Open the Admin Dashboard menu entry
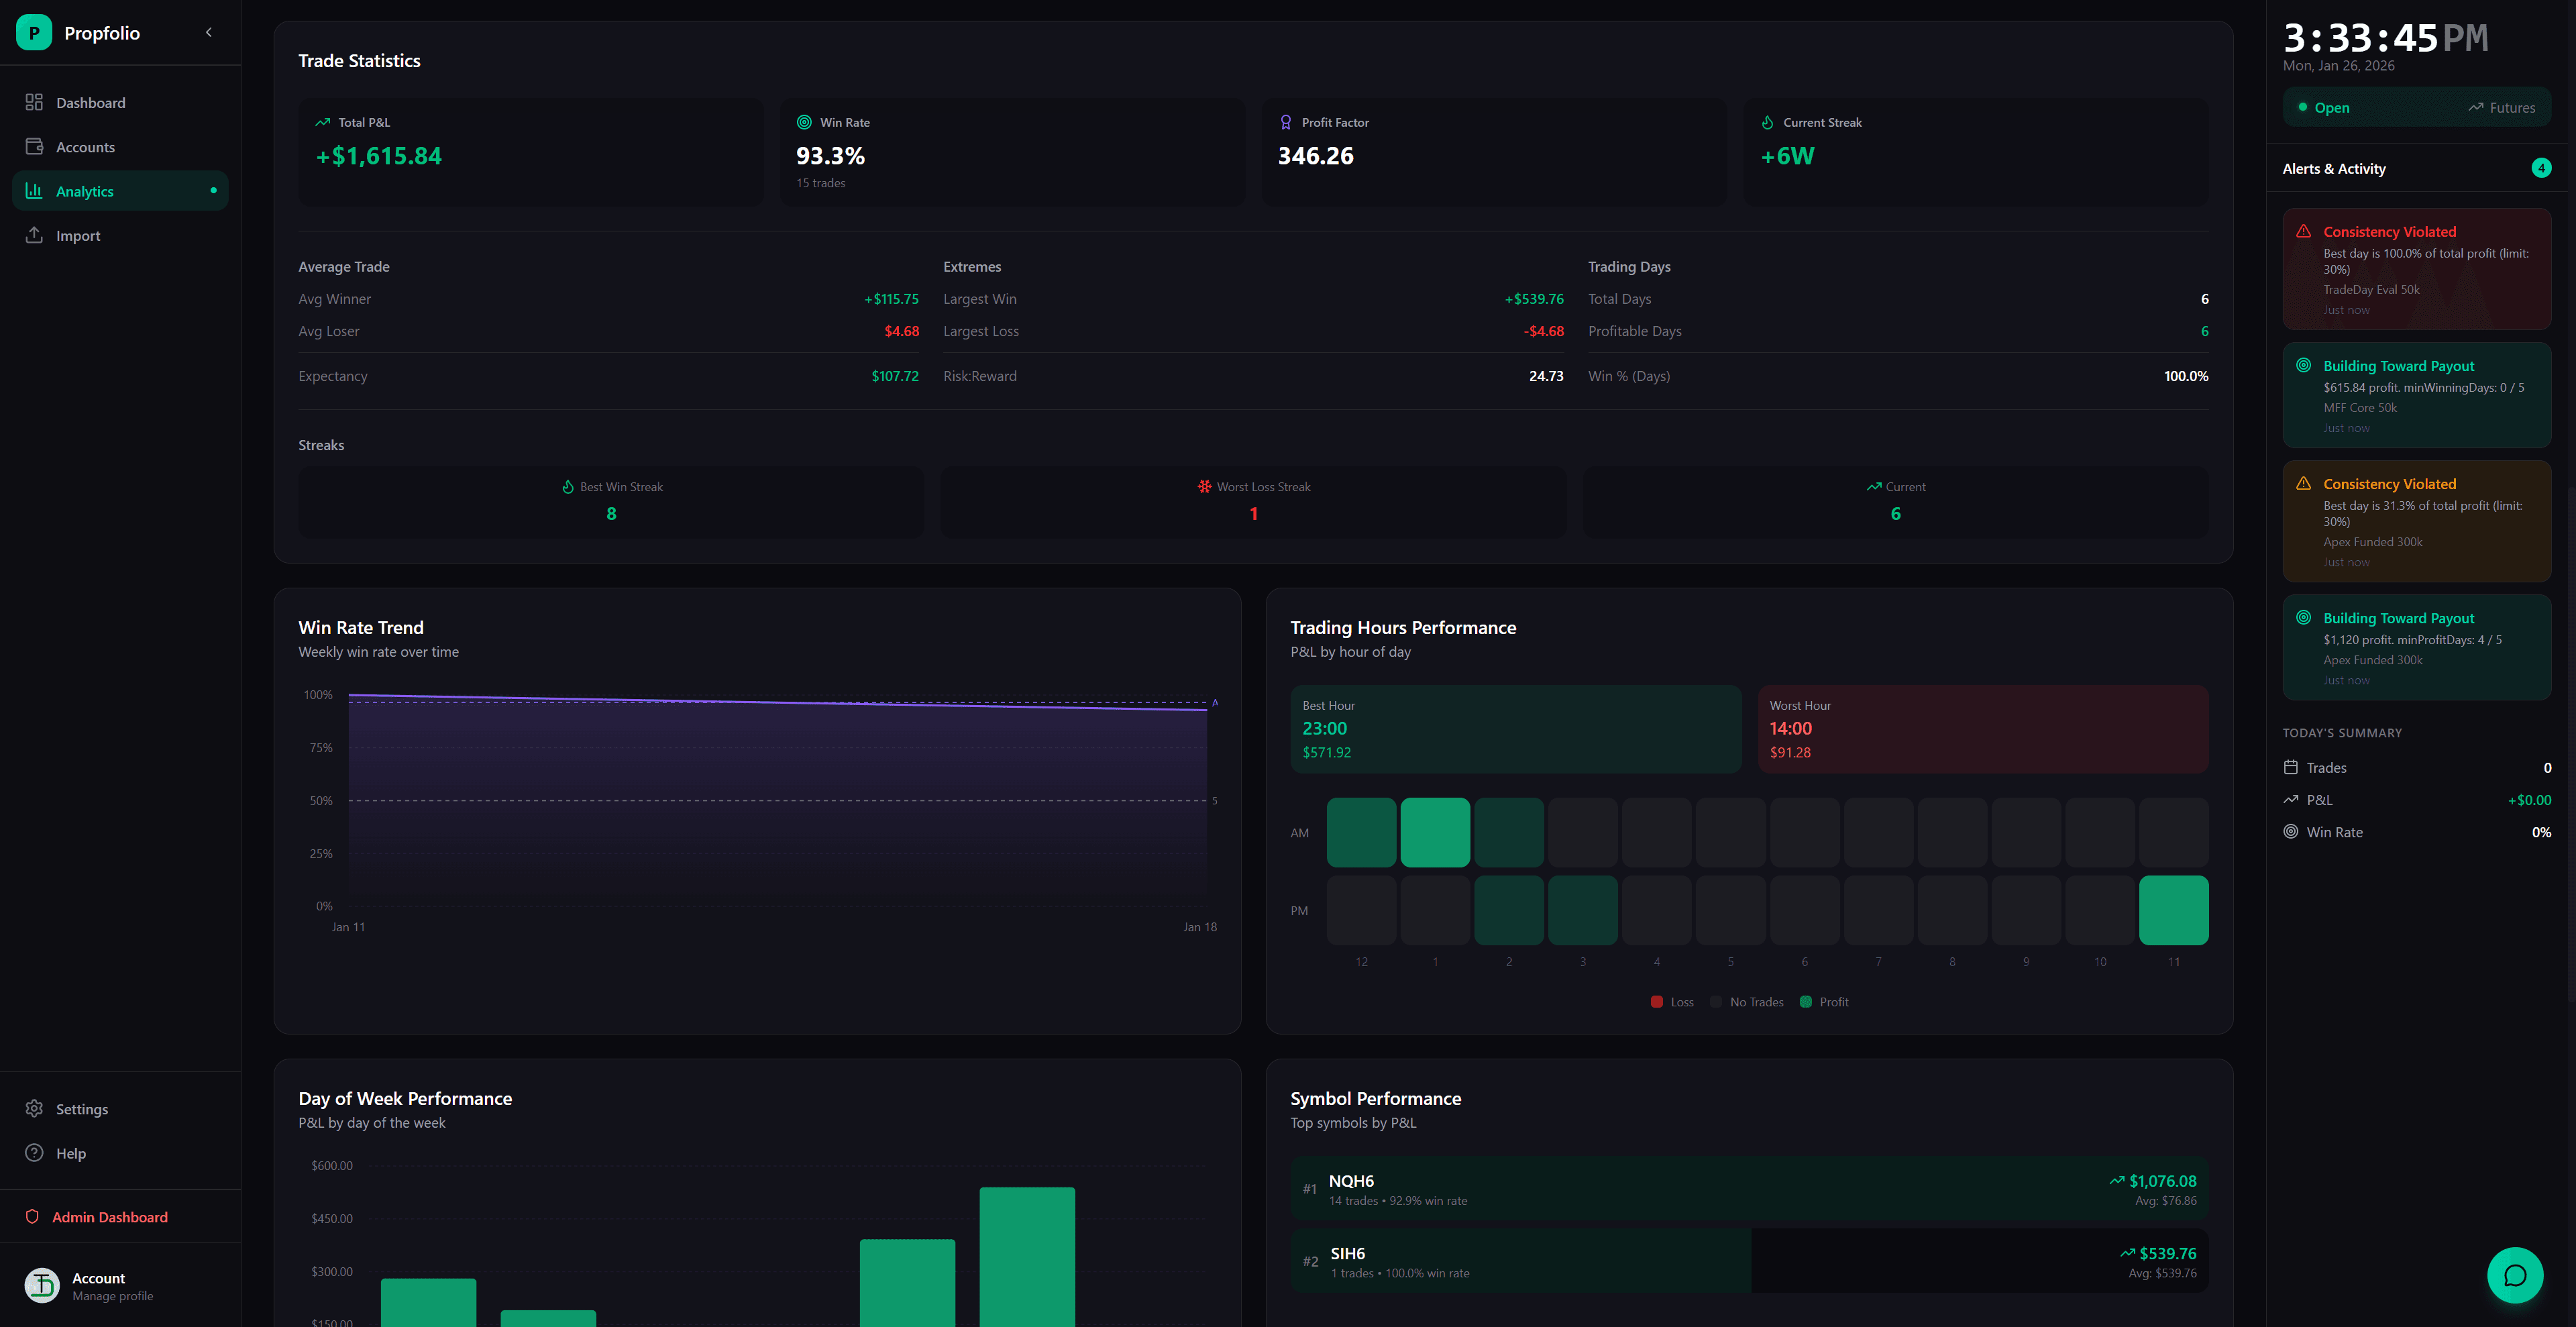 point(109,1217)
